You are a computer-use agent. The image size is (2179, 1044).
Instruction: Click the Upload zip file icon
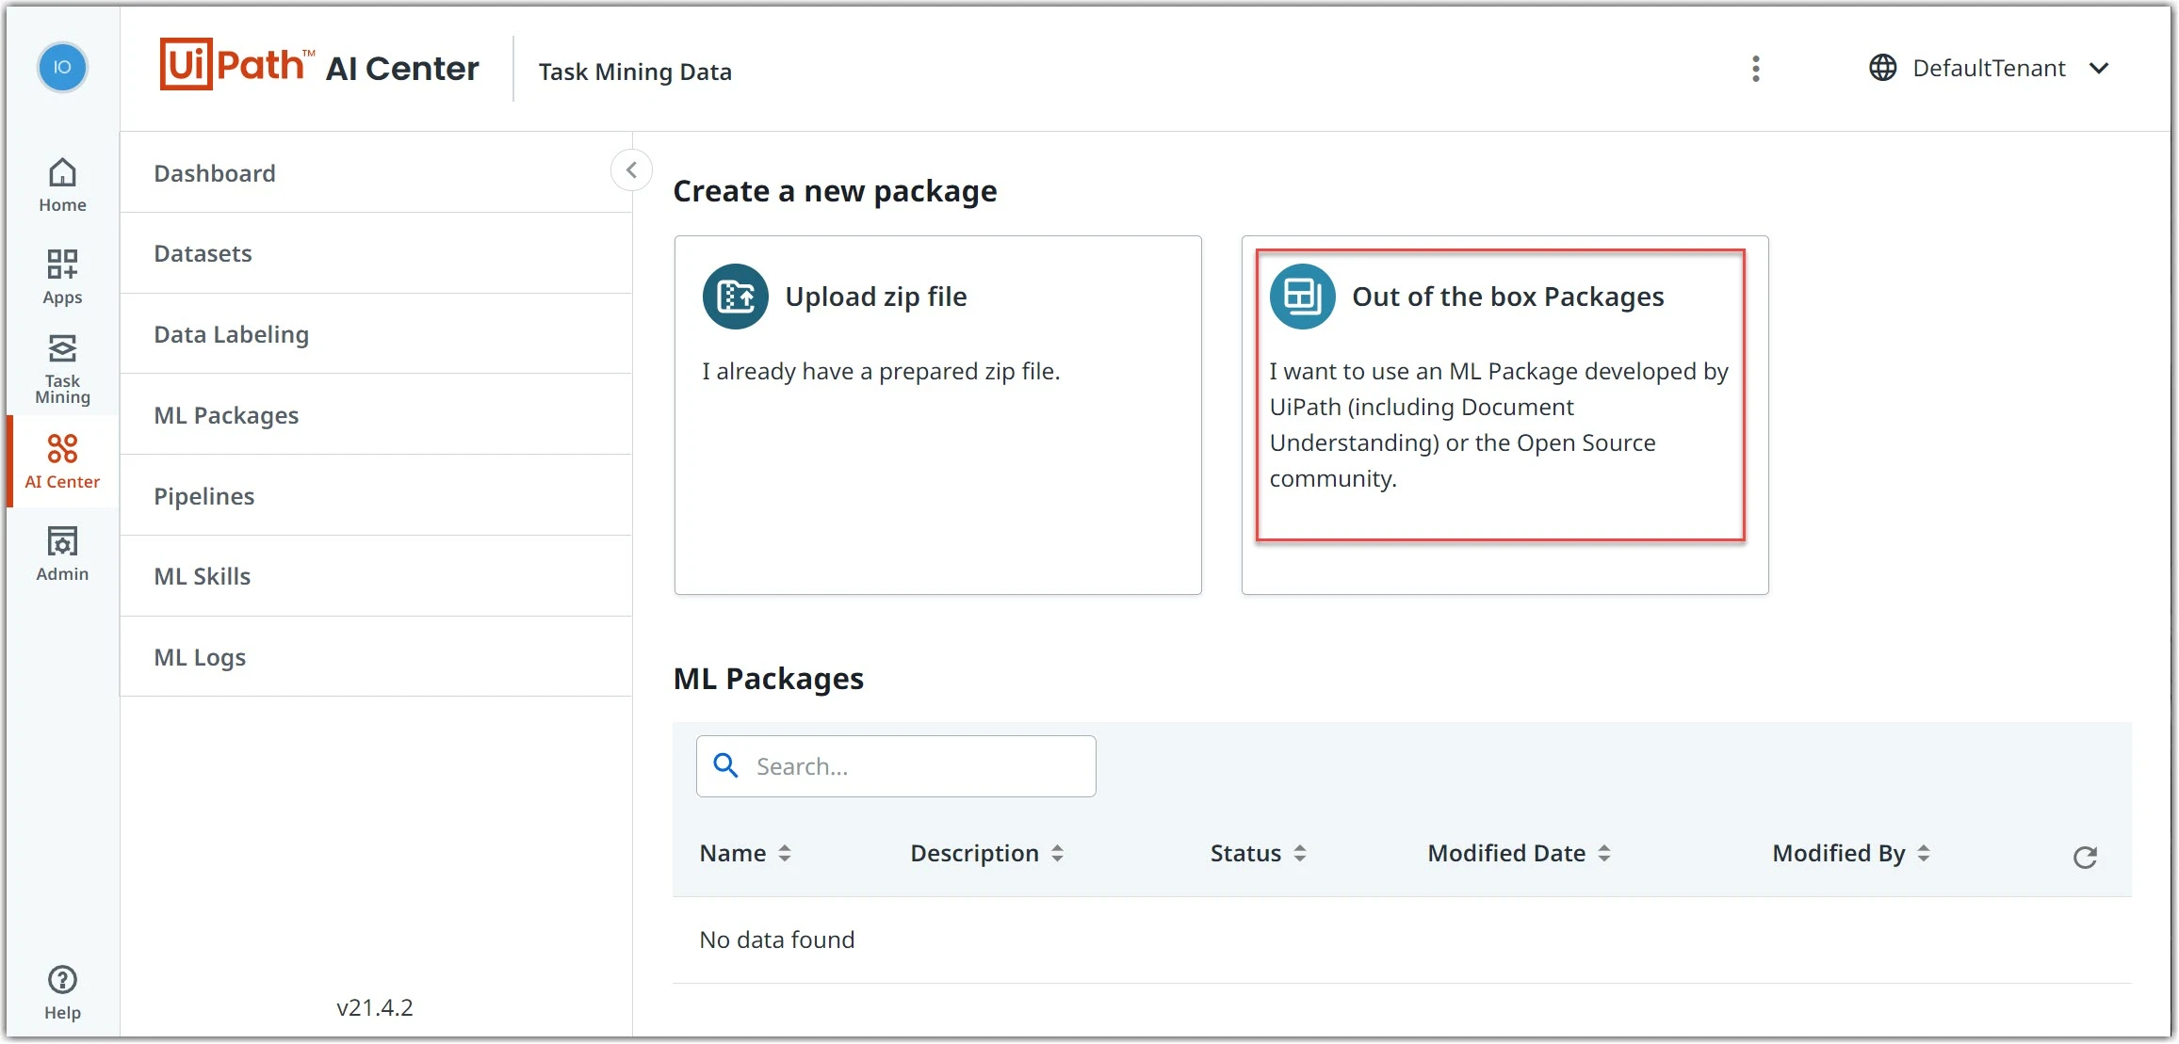(736, 297)
